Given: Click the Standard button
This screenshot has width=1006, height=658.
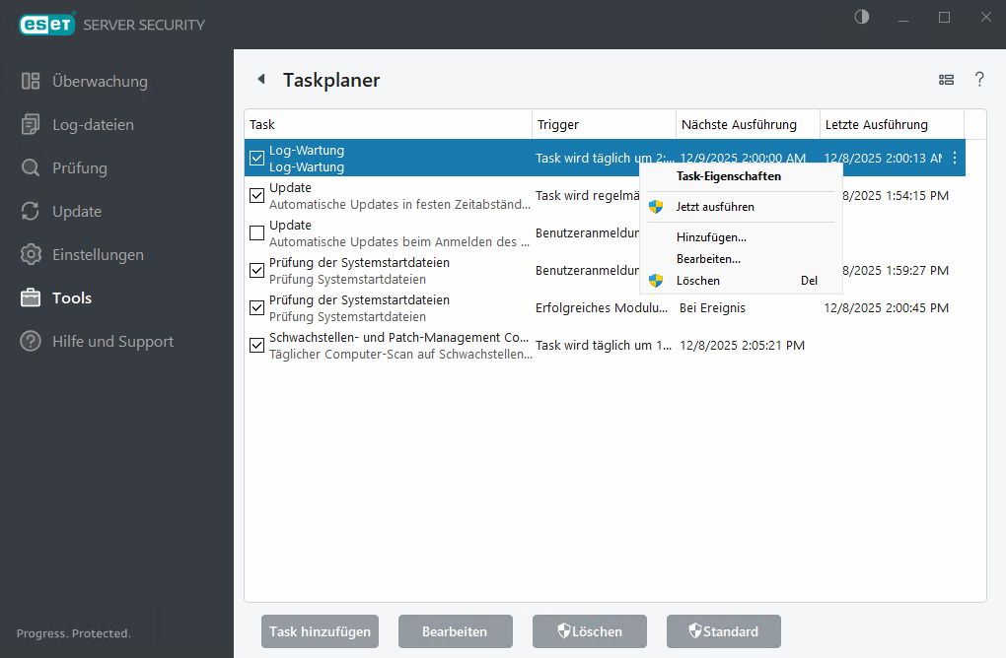Looking at the screenshot, I should point(723,631).
